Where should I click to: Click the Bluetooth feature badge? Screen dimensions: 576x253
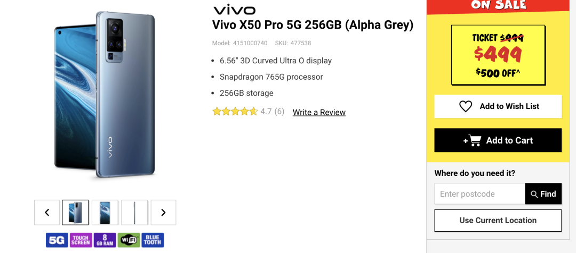[153, 240]
